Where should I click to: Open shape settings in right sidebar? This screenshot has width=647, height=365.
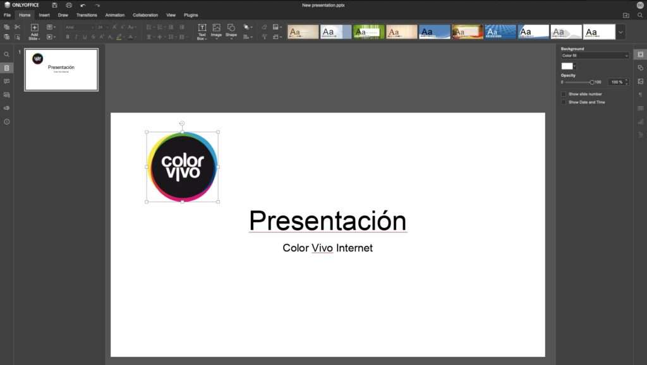641,68
